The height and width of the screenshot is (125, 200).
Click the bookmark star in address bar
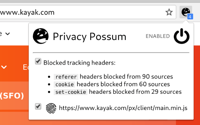[x=169, y=12]
